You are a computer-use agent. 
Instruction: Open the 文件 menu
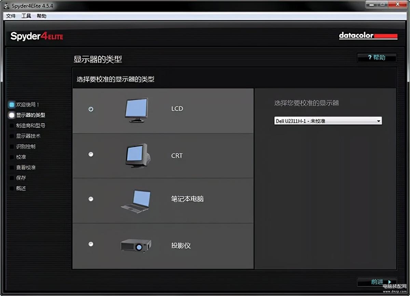[x=11, y=16]
